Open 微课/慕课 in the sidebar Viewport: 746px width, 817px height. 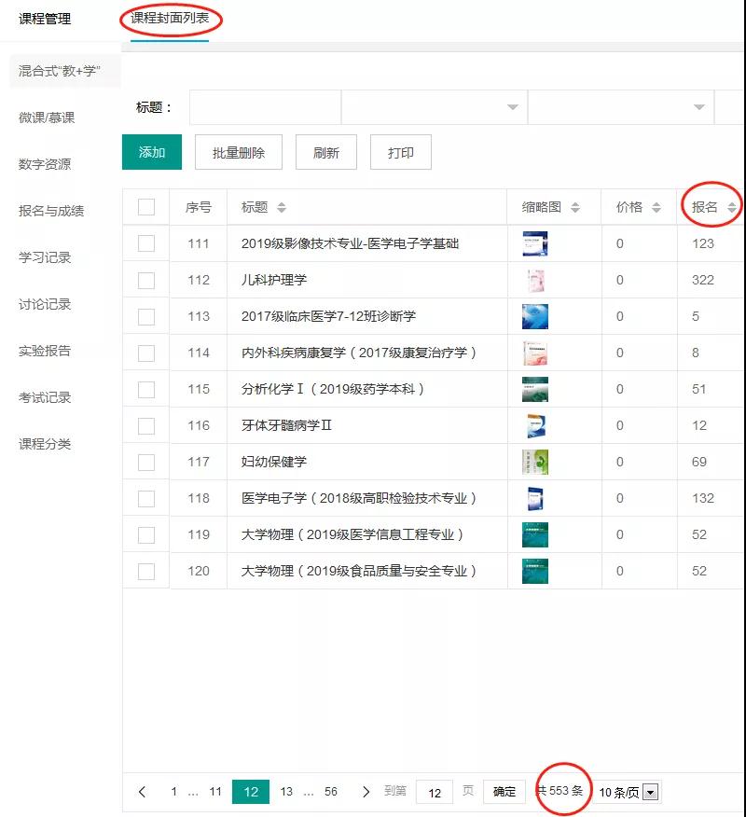47,118
